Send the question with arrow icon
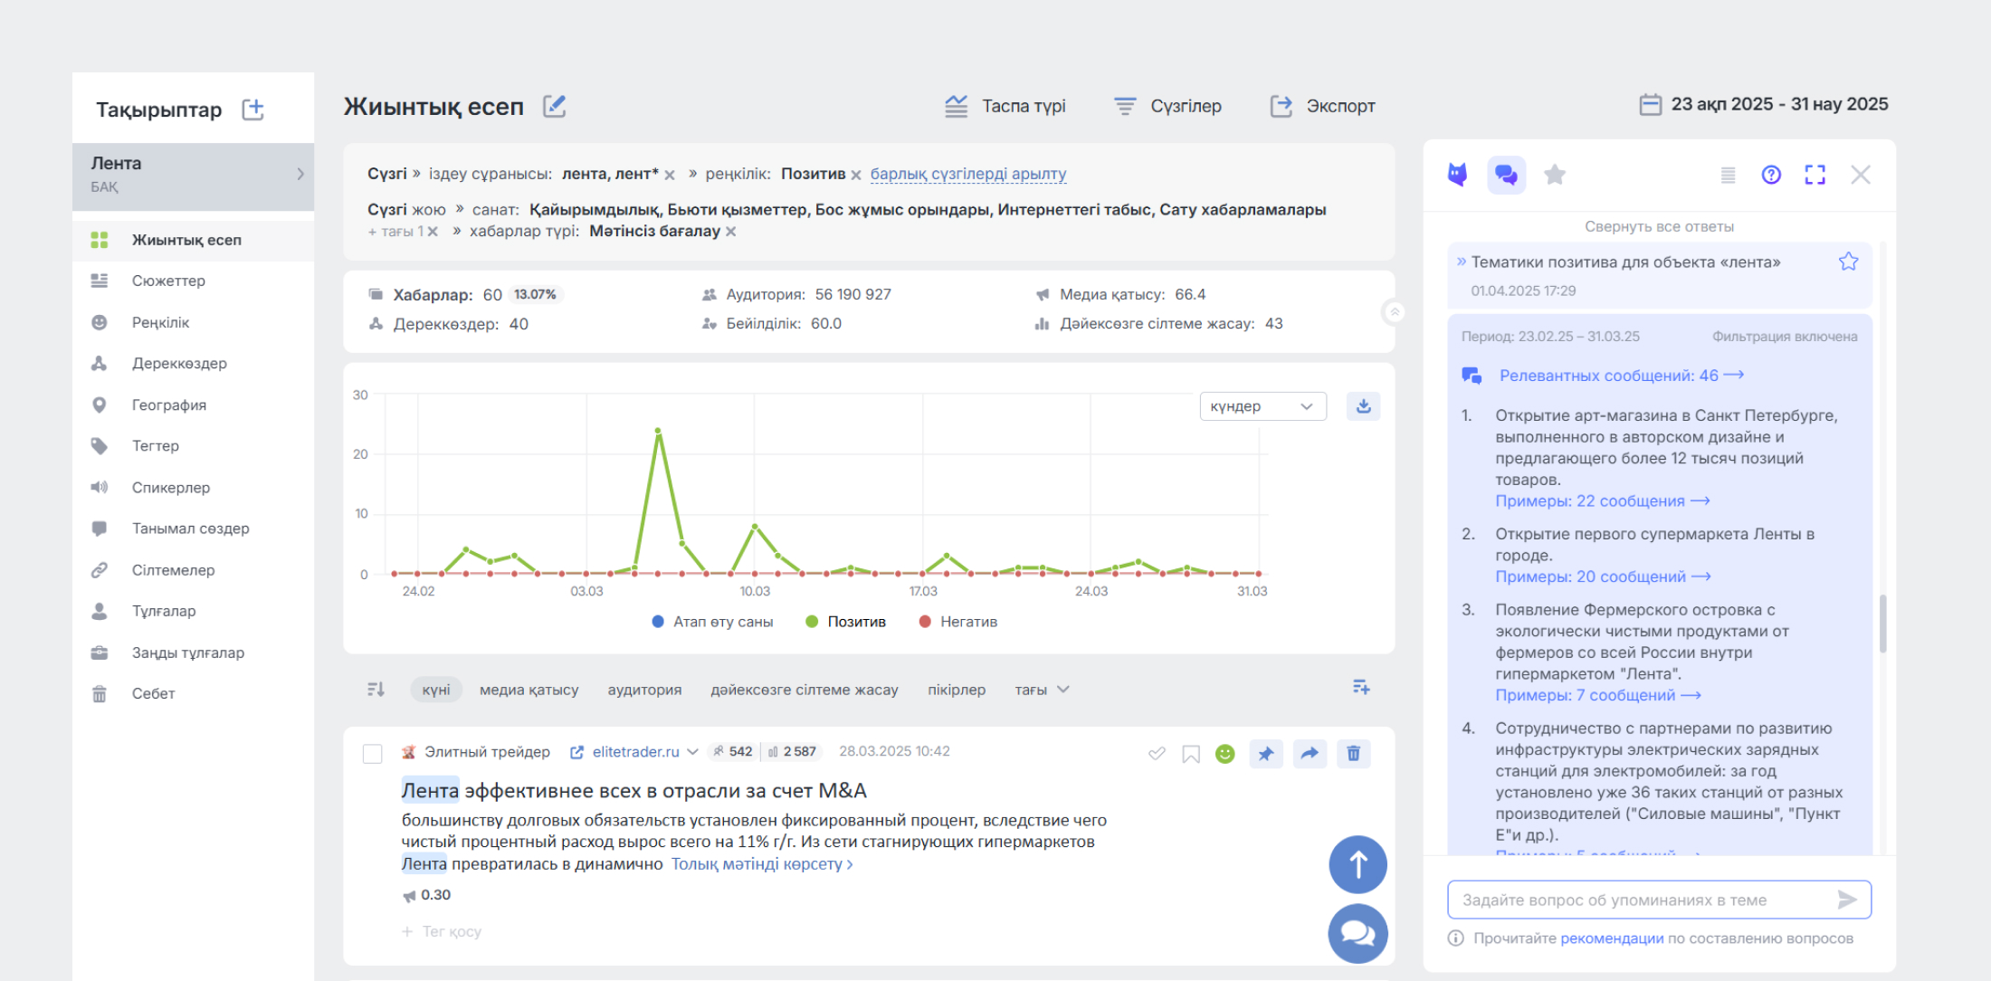1991x981 pixels. [1847, 900]
